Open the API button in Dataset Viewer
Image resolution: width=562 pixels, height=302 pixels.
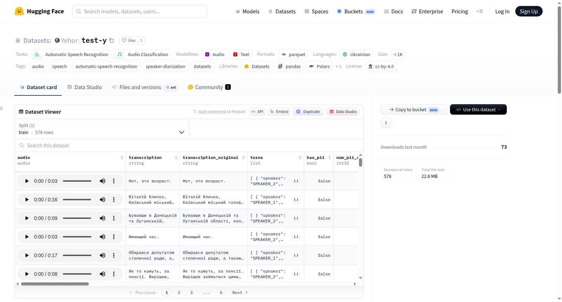click(257, 112)
